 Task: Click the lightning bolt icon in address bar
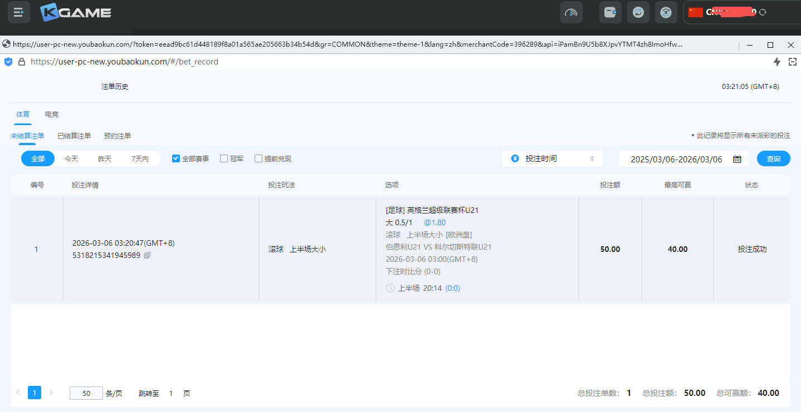click(777, 62)
